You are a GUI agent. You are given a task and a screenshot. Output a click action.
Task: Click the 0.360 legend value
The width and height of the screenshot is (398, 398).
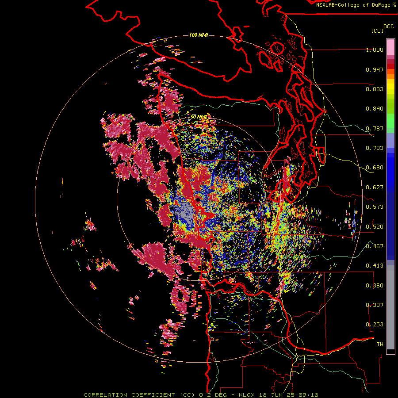click(375, 286)
